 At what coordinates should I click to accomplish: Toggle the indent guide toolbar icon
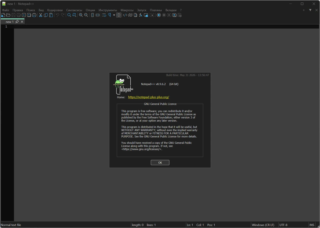click(119, 15)
